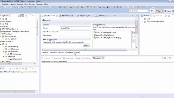Image resolution: width=174 pixels, height=98 pixels.
Task: Open the Navigate menu
Action: click(x=5, y=4)
